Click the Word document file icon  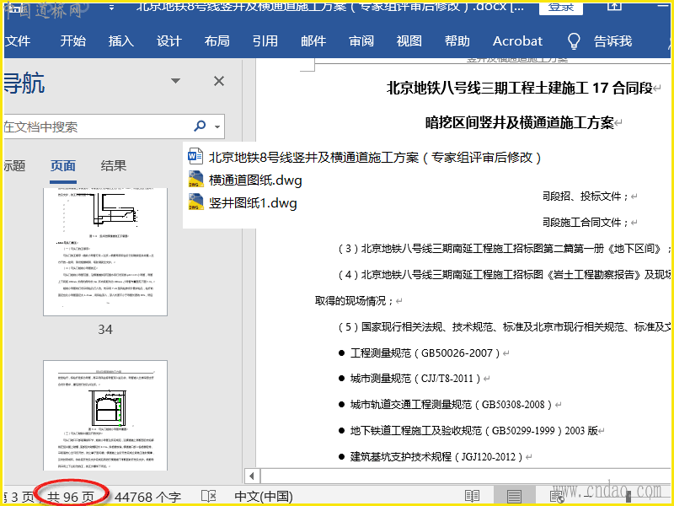[195, 156]
